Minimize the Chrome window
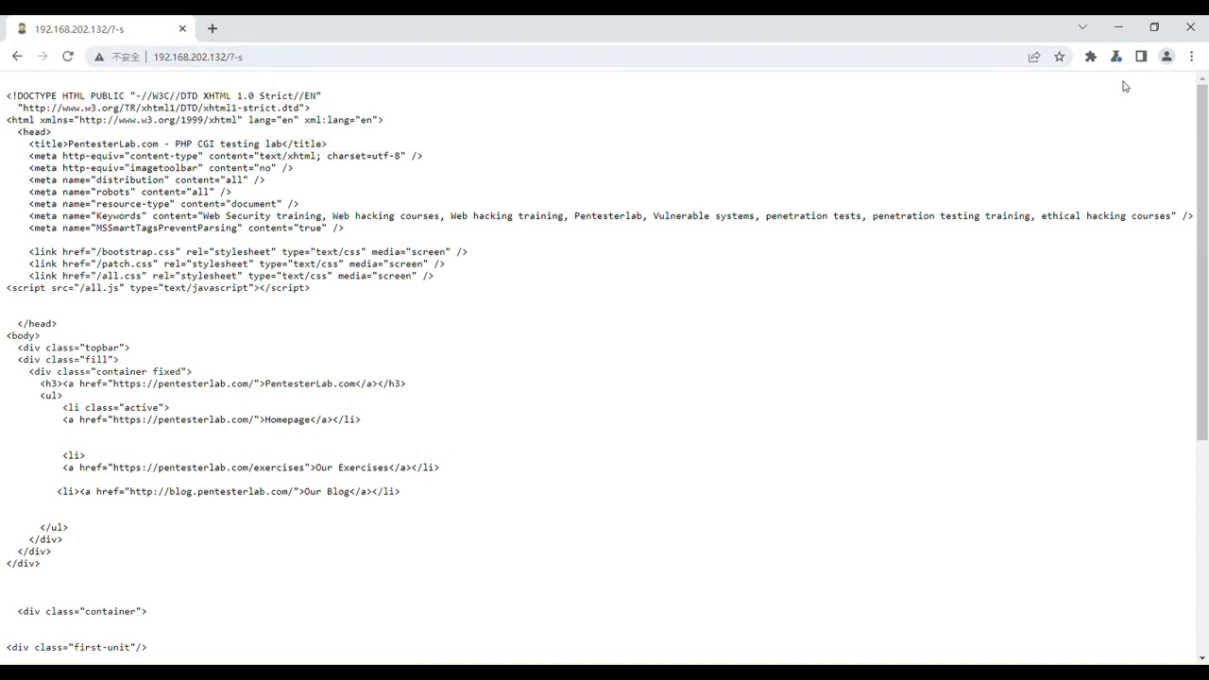1209x680 pixels. point(1118,27)
